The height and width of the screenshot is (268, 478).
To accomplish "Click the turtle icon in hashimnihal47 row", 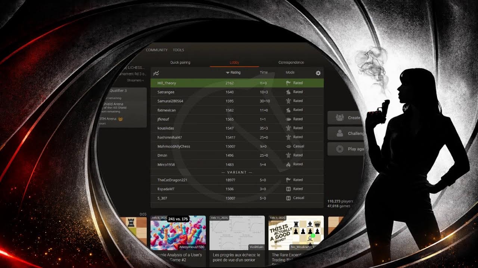I will 288,137.
